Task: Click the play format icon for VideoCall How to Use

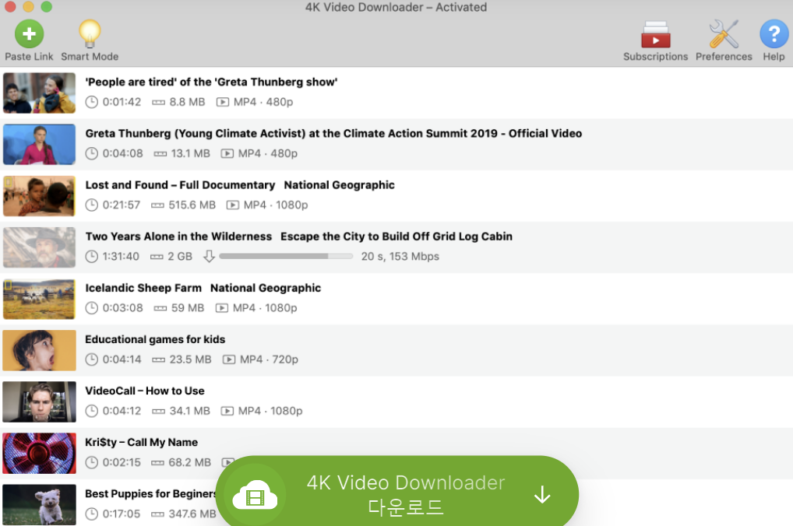Action: click(227, 412)
